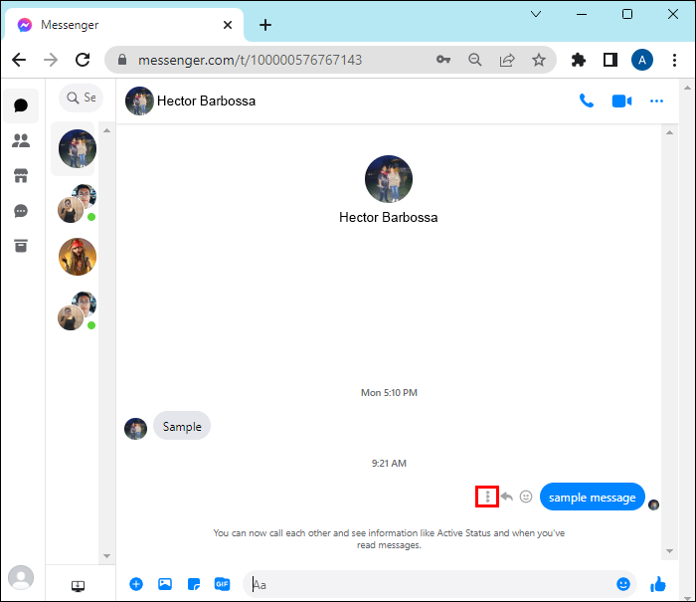
Task: Send a thumbs-up like
Action: pyautogui.click(x=658, y=584)
